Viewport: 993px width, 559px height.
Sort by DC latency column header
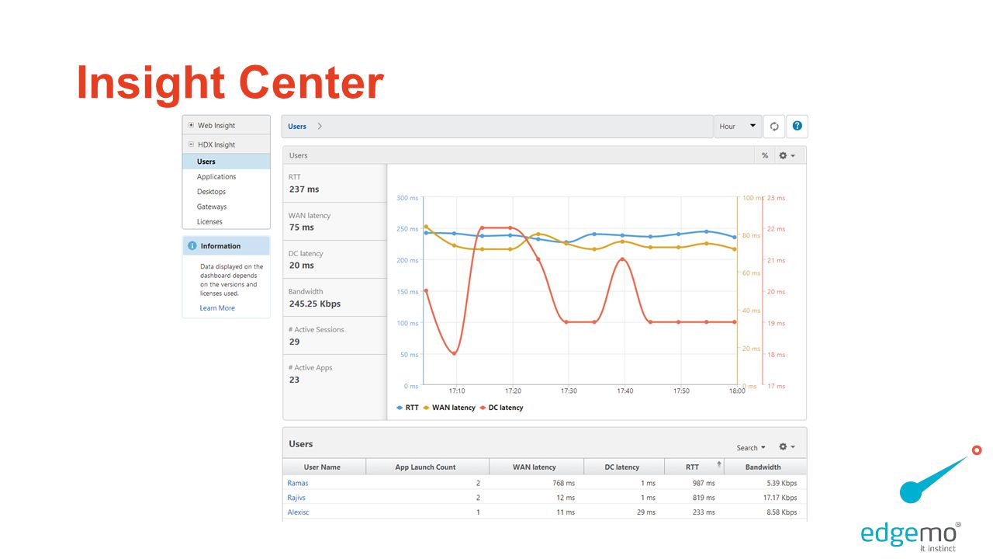pos(623,467)
